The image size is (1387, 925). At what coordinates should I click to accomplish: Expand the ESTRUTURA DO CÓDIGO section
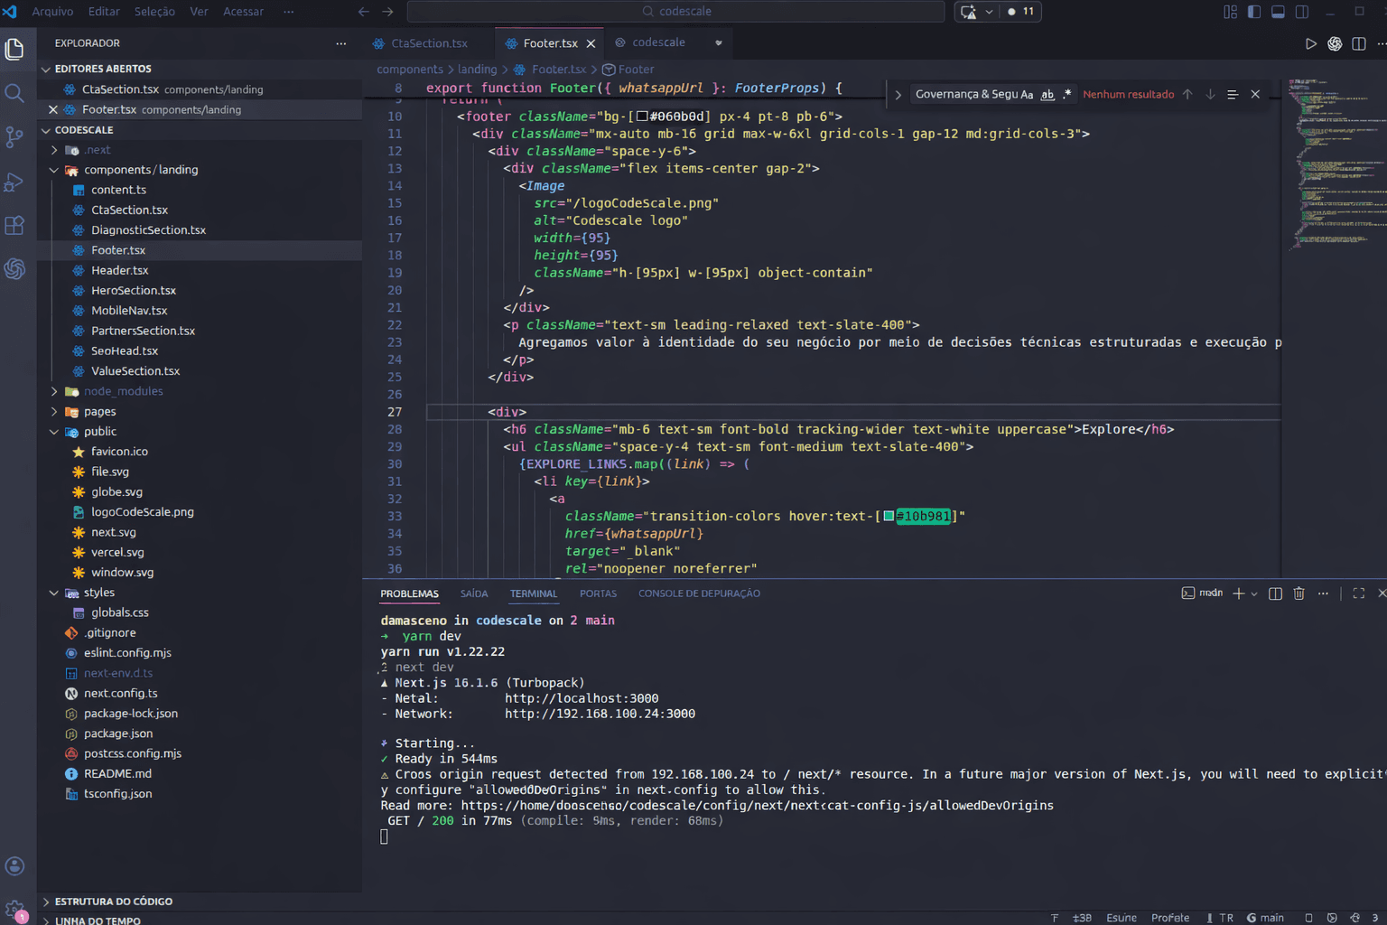pos(113,902)
